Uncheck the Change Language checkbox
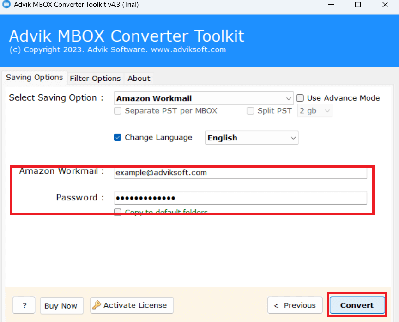399x322 pixels. (118, 138)
